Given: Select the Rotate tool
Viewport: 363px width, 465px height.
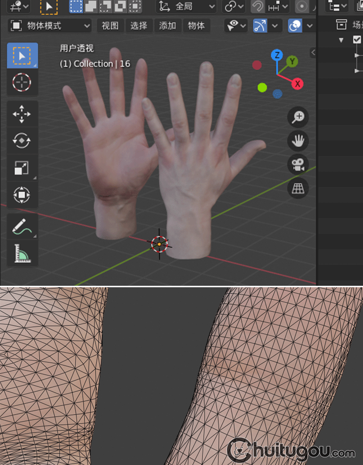Looking at the screenshot, I should (22, 141).
